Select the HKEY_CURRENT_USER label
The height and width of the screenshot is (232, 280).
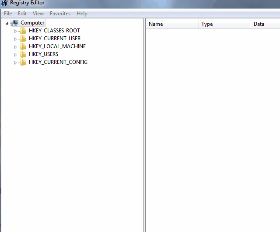click(55, 39)
